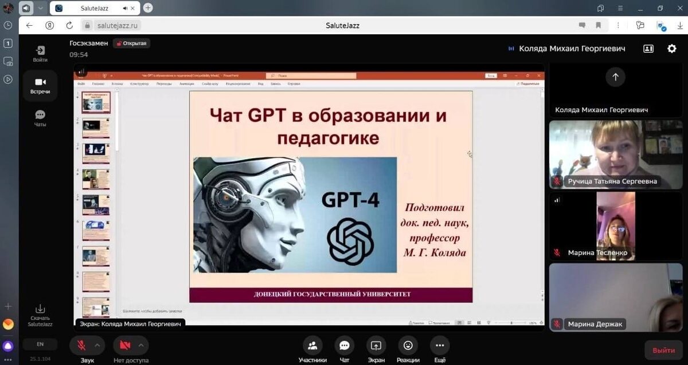This screenshot has height=365, width=688.
Task: Open the Встречи meetings section
Action: pos(40,86)
